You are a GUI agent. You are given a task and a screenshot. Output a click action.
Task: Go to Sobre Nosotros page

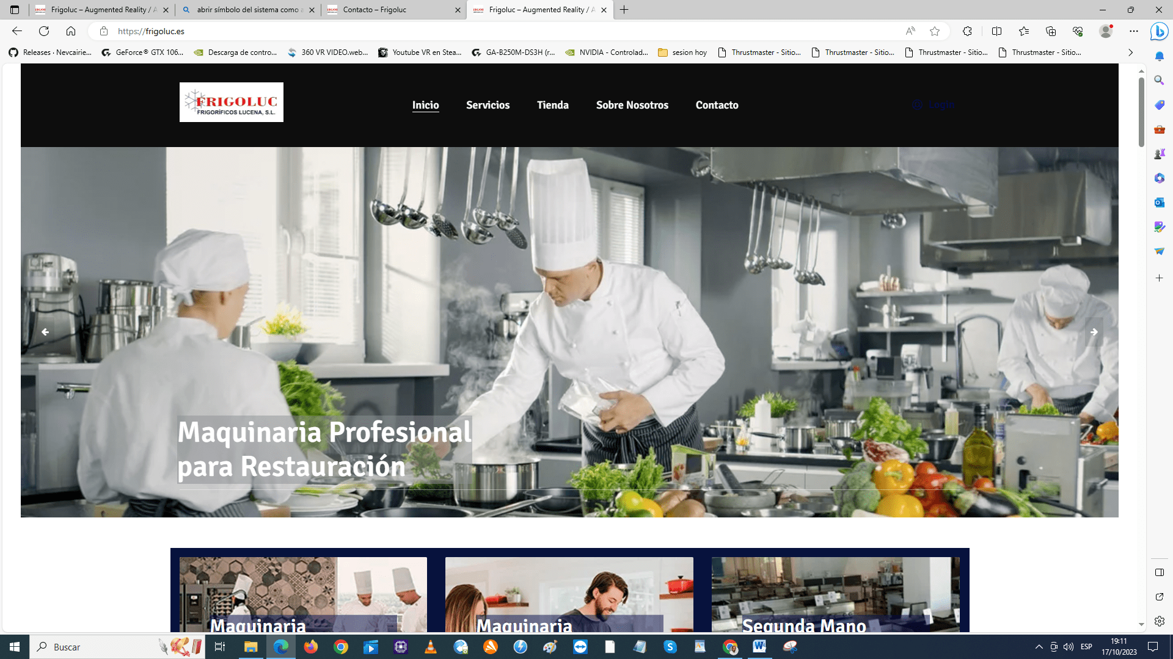pos(632,105)
